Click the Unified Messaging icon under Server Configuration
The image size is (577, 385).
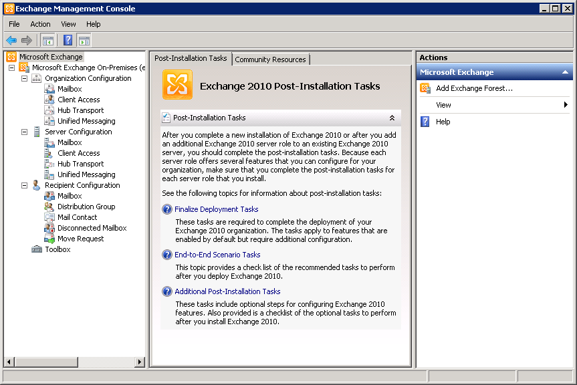coord(49,174)
